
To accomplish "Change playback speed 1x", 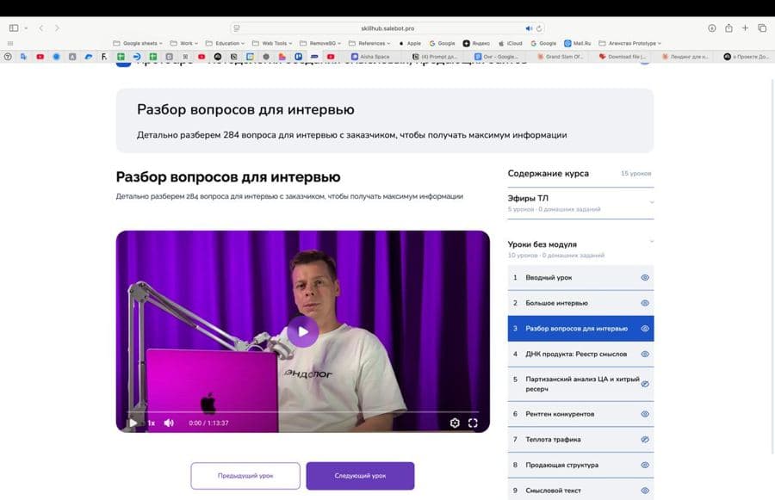I will (152, 423).
